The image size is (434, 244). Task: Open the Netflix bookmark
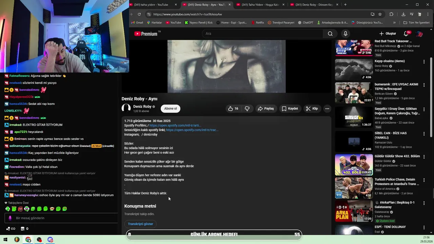257,23
